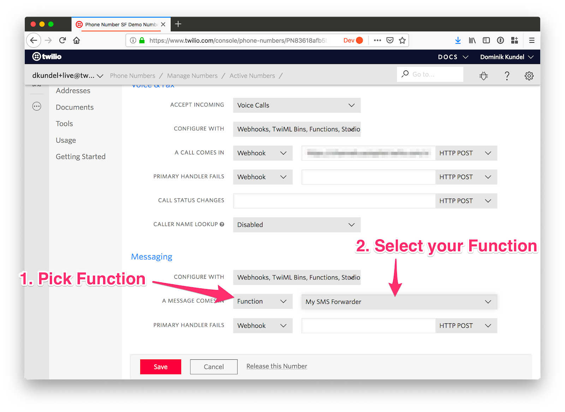Open Voice Primary Handler Fails HTTP POST dropdown
The height and width of the screenshot is (412, 565).
466,177
